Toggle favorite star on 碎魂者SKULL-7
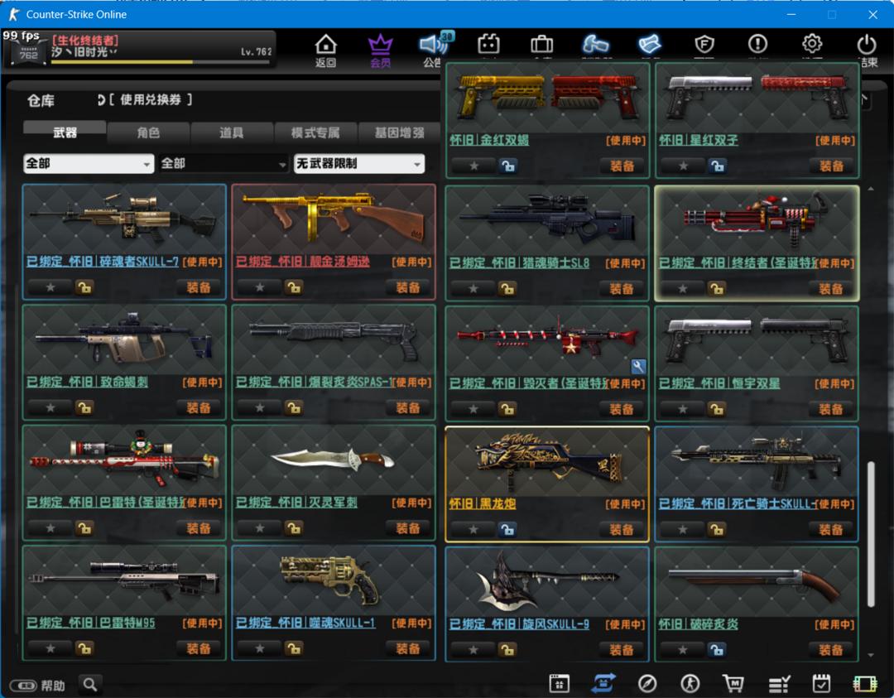Screen dimensions: 894x698 point(50,287)
